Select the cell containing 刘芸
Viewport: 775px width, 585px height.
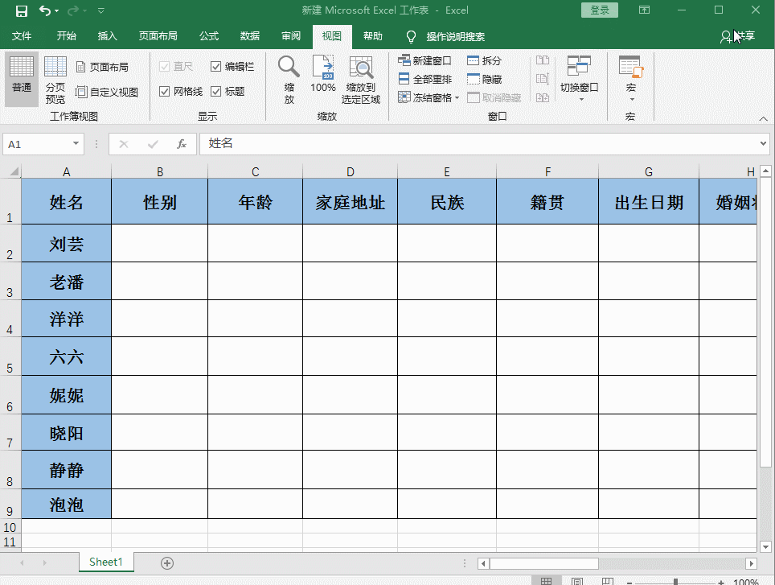66,243
